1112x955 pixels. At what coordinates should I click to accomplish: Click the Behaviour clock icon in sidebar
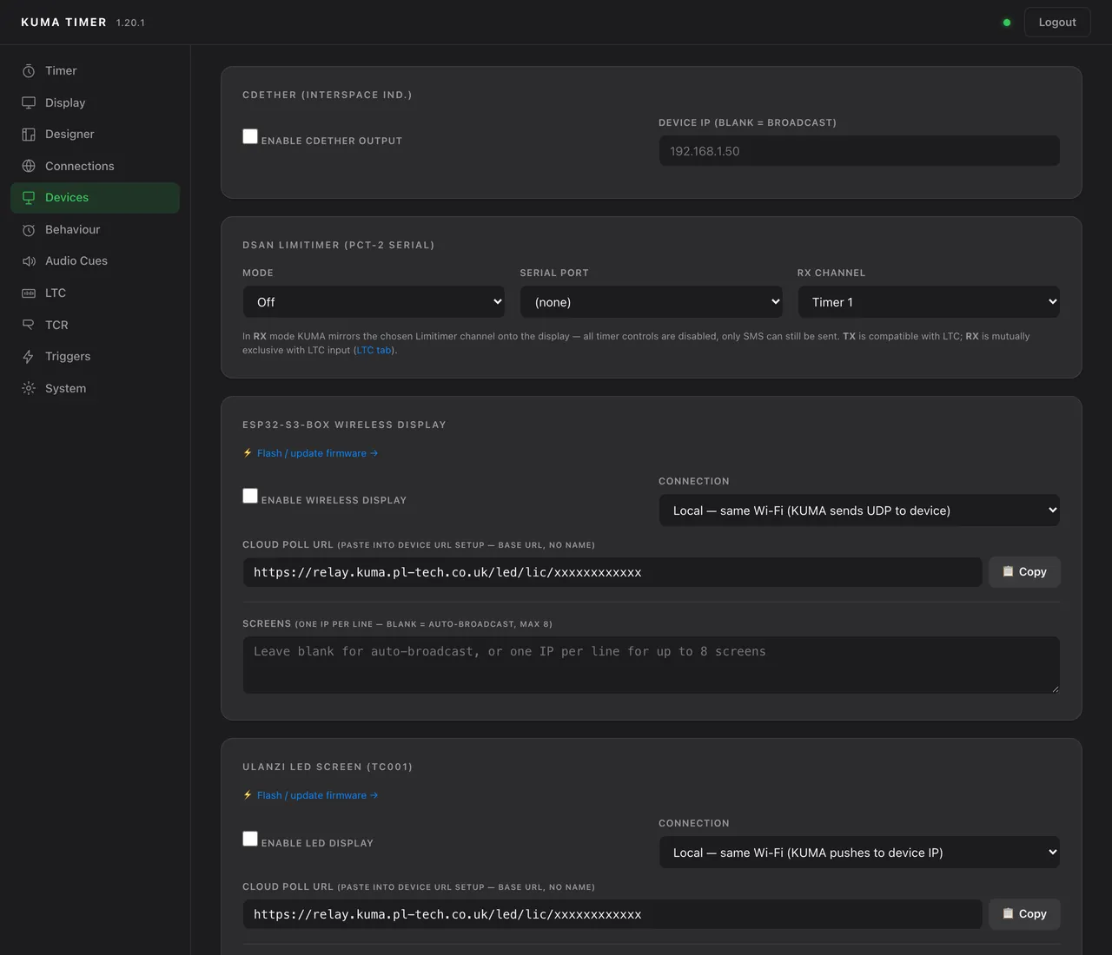pyautogui.click(x=29, y=229)
